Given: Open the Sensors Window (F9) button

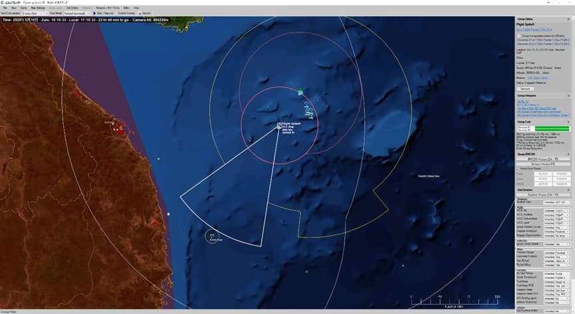Looking at the screenshot, I should (x=542, y=164).
